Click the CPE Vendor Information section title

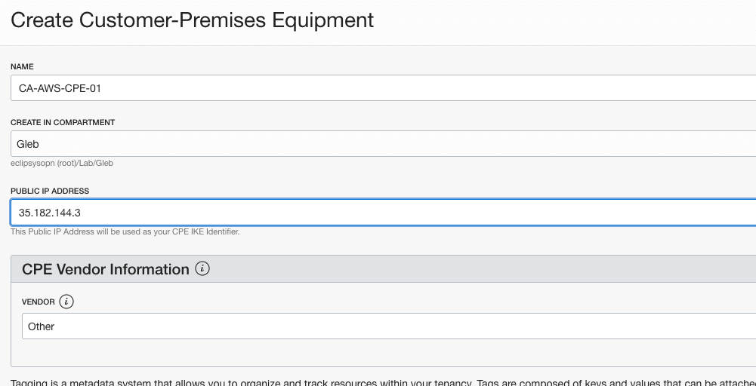coord(106,270)
